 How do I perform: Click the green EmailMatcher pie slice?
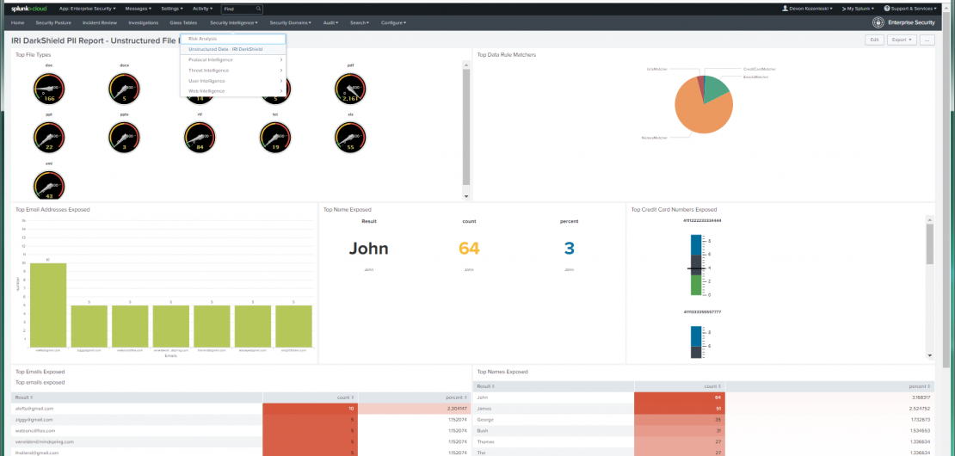coord(717,90)
